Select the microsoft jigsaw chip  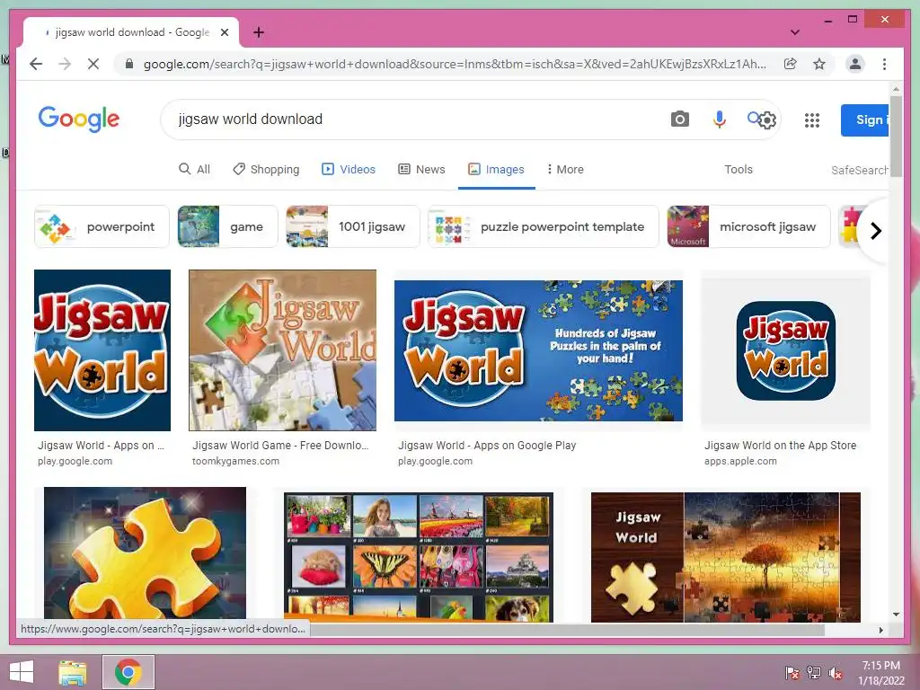(748, 226)
